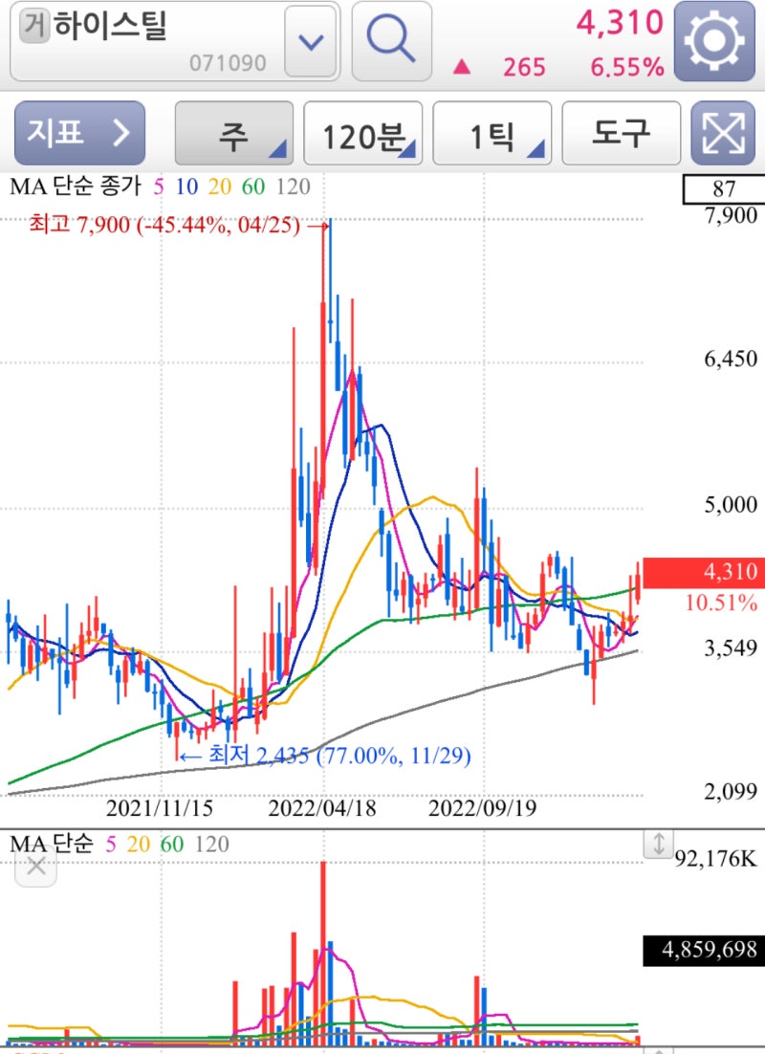Tap the 6,450 price axis label
This screenshot has width=765, height=1054.
click(x=731, y=359)
